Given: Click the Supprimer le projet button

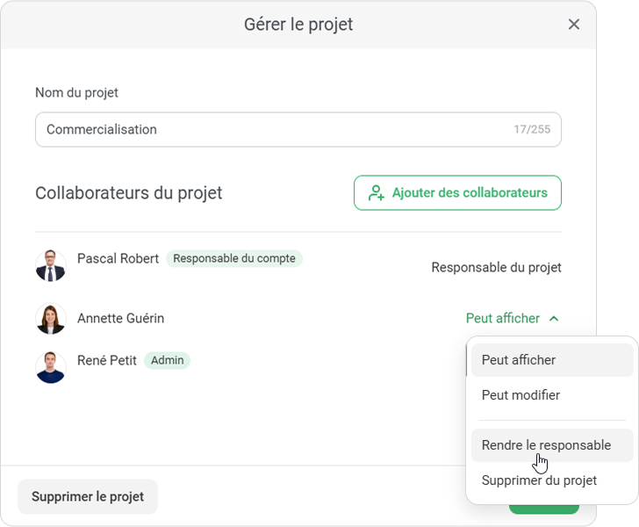Looking at the screenshot, I should (88, 496).
